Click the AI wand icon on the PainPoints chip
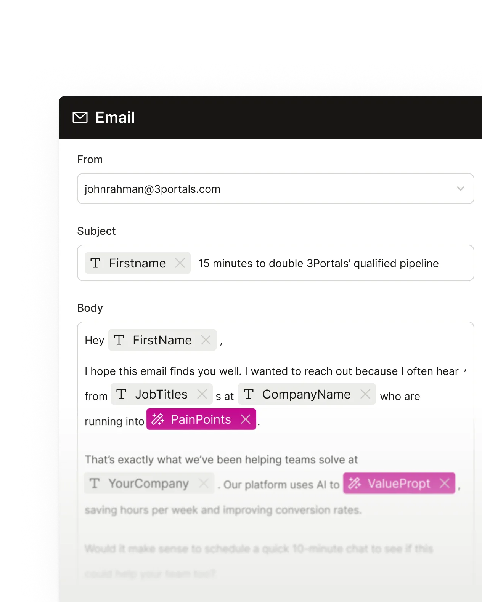The image size is (482, 602). tap(158, 419)
